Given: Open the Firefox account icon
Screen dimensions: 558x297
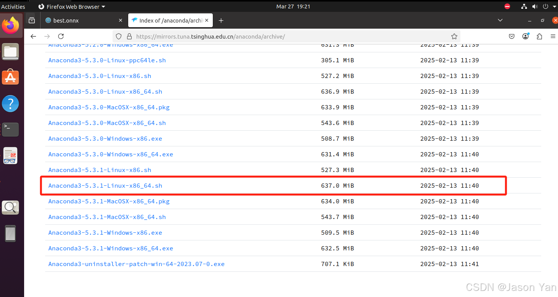Looking at the screenshot, I should [525, 36].
